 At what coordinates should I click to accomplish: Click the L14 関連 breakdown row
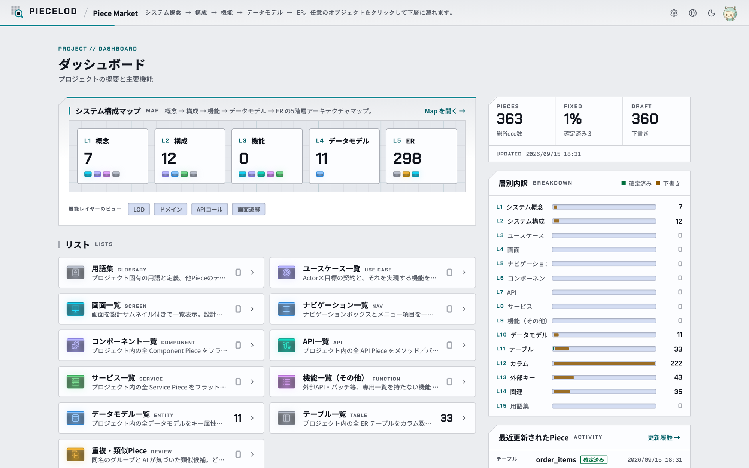point(589,392)
